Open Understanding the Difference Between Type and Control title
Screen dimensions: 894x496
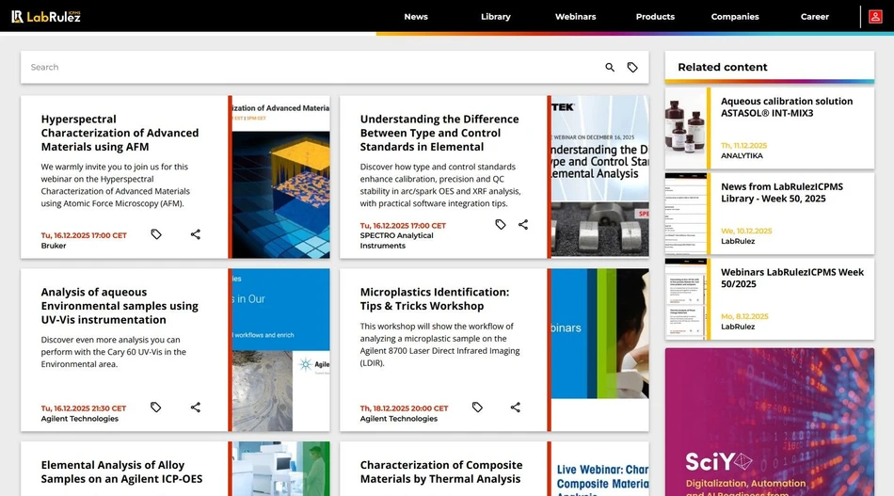(439, 133)
